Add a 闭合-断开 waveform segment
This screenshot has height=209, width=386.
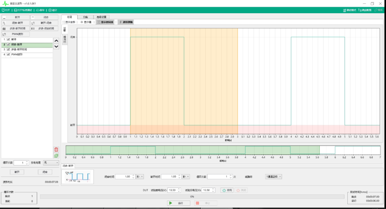point(15,23)
